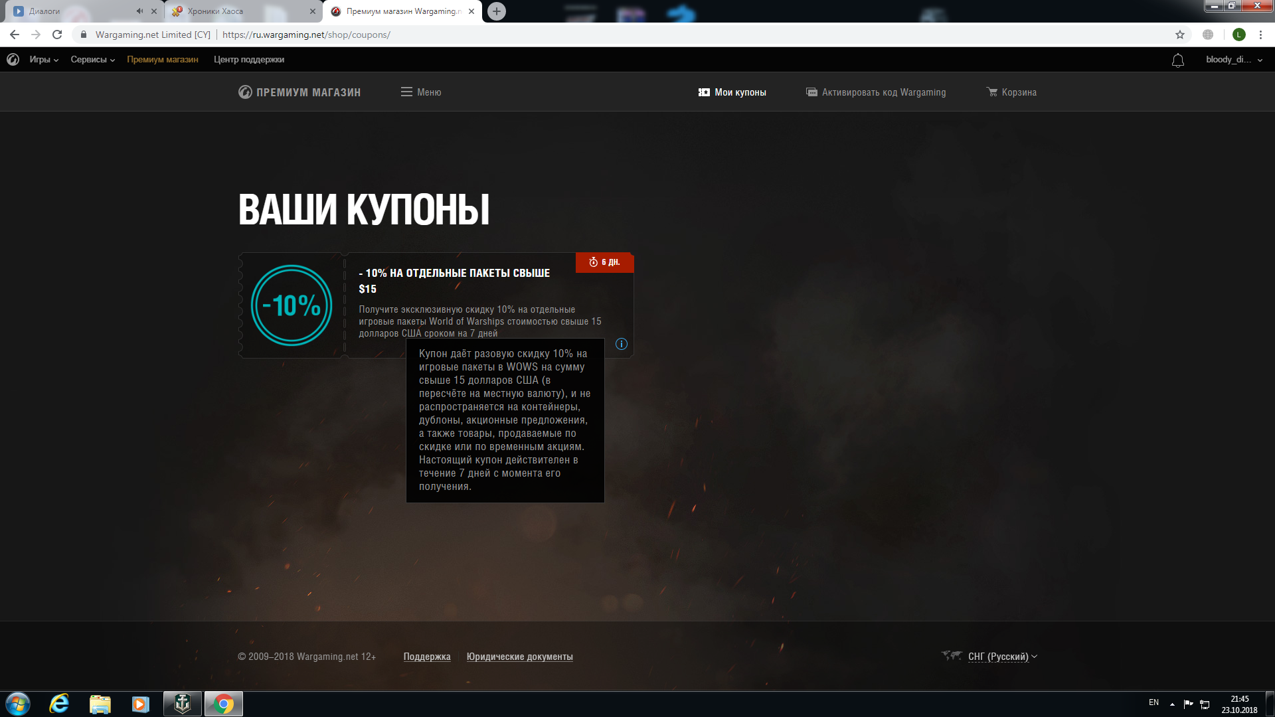The height and width of the screenshot is (717, 1275).
Task: Click the Action Center flag icon
Action: click(1189, 704)
